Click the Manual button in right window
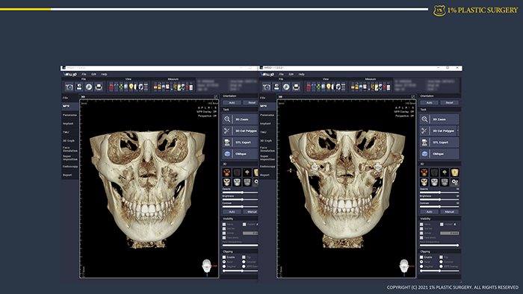This screenshot has width=523, height=294. 449,212
